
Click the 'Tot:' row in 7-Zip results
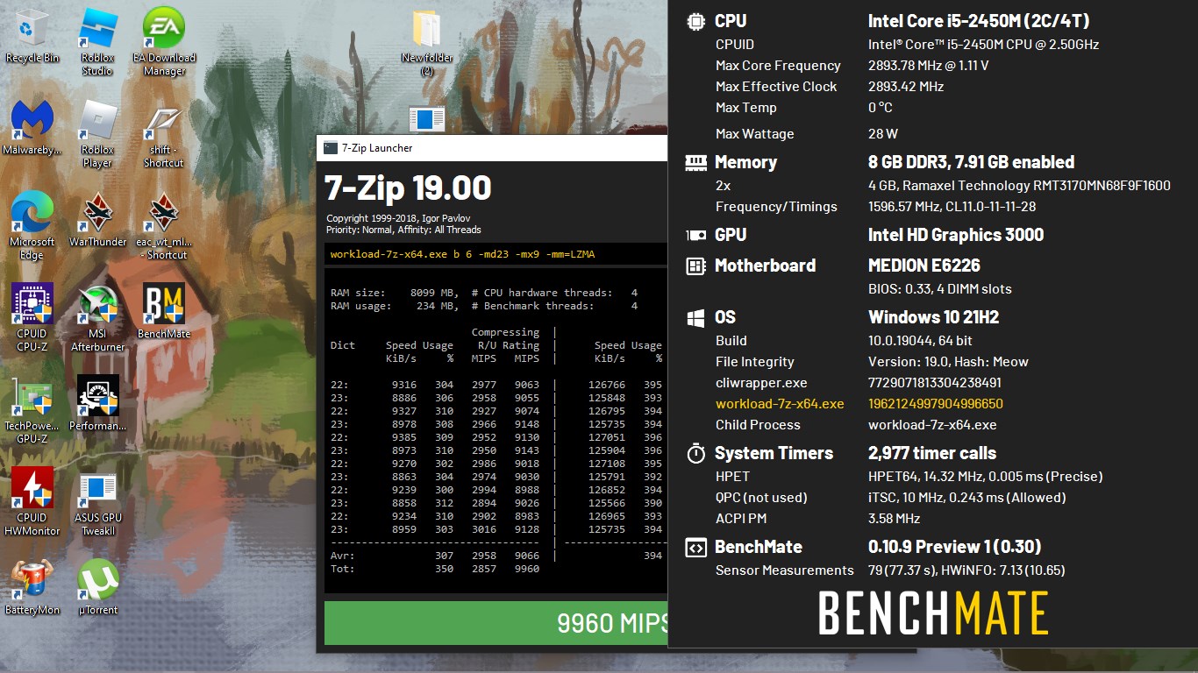click(435, 569)
